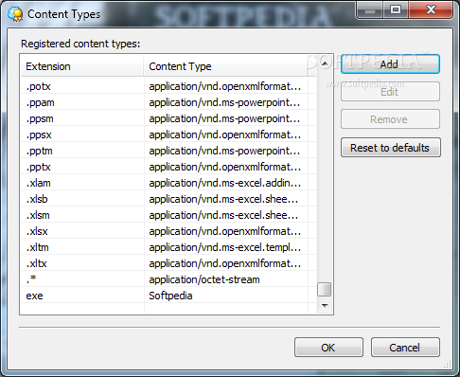Select the .xltx extension row
Viewport: 460px width, 377px height.
(168, 263)
